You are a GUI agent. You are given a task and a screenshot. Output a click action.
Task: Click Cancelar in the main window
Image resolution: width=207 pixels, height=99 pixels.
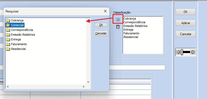(x=185, y=34)
